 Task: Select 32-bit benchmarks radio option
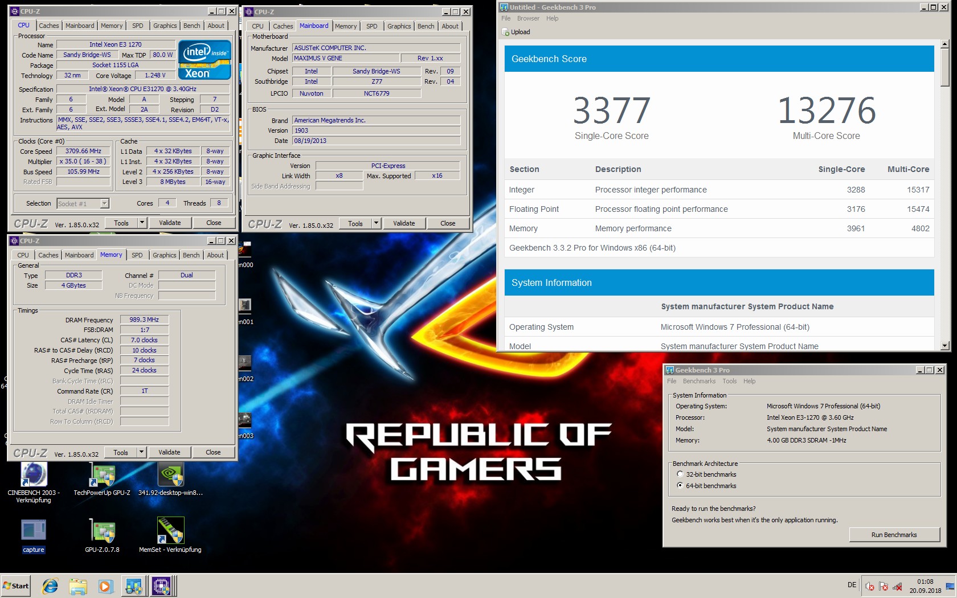[680, 474]
